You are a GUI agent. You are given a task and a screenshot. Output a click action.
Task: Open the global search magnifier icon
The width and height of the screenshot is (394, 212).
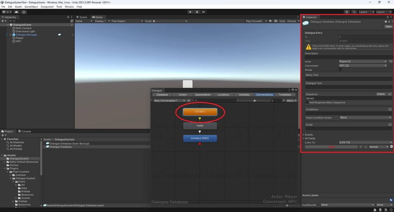coord(354,12)
